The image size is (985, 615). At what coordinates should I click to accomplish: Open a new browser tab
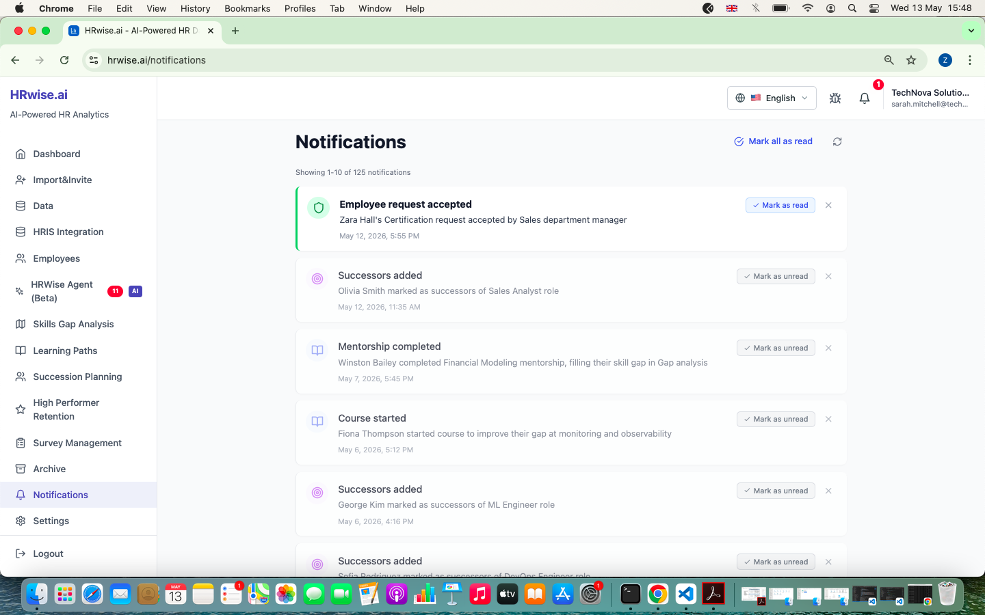click(x=235, y=31)
